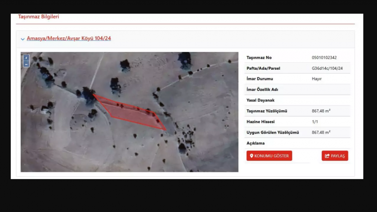This screenshot has width=377, height=212.
Task: Open the Amasya/Merkez/Avşar Köyü 104/24 link
Action: [69, 39]
